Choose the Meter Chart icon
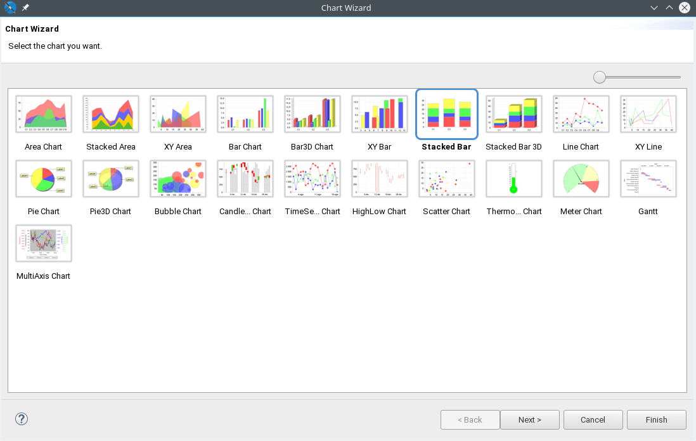 (581, 179)
